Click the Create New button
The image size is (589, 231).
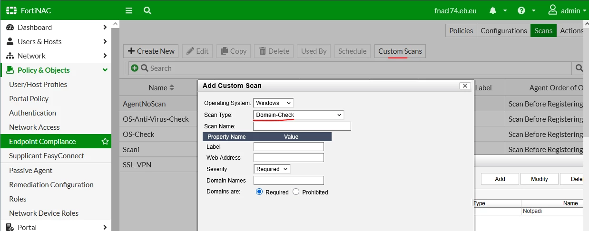pos(151,51)
